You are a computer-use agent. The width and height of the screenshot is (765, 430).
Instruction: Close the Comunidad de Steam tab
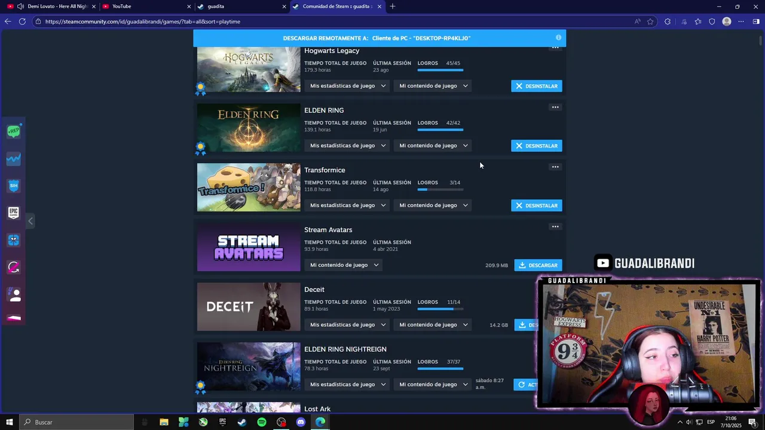(x=379, y=7)
